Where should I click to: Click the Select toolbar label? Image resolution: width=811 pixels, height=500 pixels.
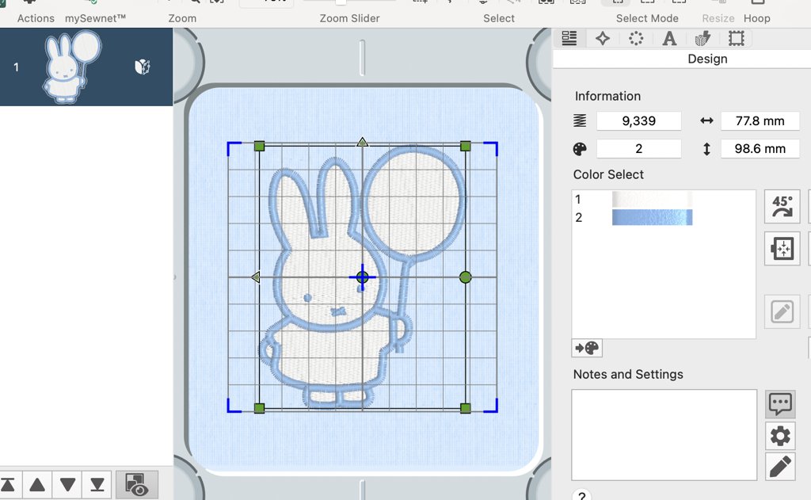[x=499, y=19]
